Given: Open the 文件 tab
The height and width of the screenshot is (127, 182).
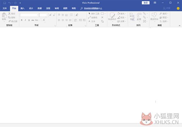Looking at the screenshot, I should 5,9.
